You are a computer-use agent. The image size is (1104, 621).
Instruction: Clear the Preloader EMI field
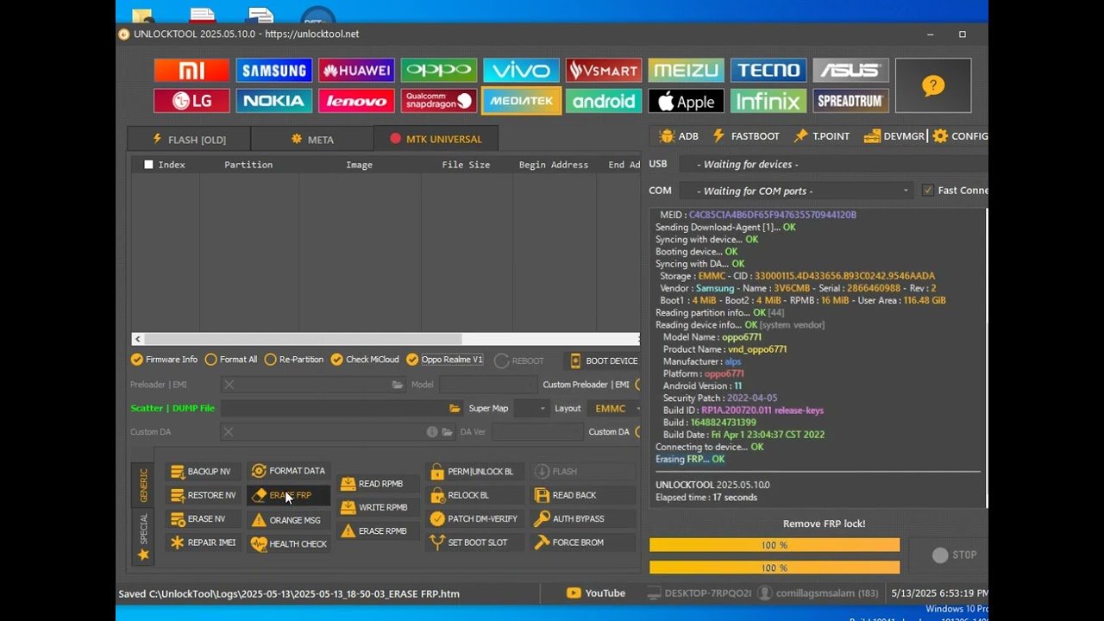(x=229, y=385)
